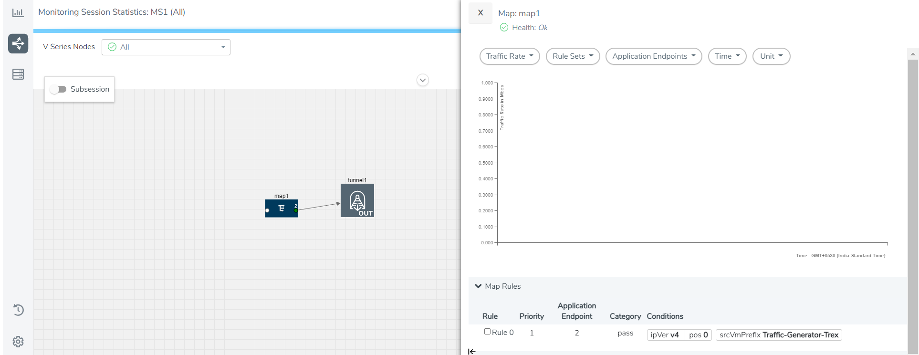Click the collapse panel arrow at bottom
The image size is (919, 355).
pos(472,352)
